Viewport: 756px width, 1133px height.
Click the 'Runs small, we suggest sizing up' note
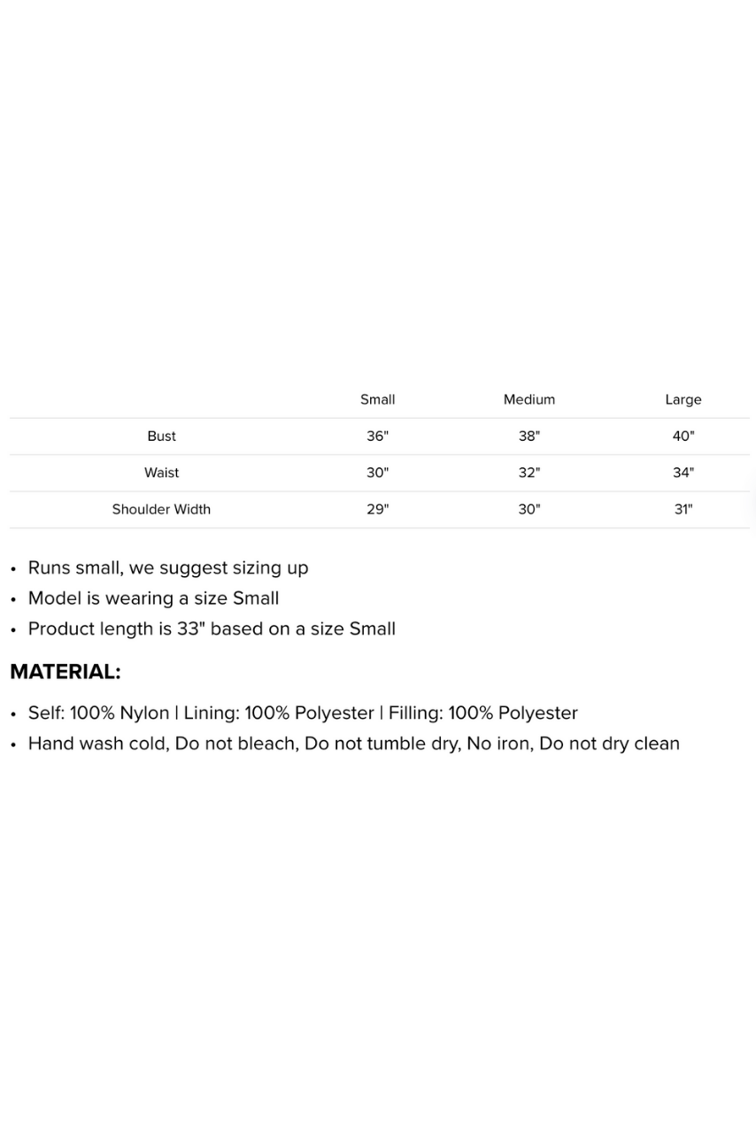point(168,567)
